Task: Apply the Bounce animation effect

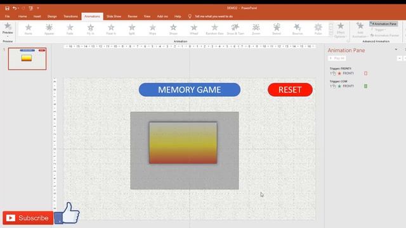Action: pyautogui.click(x=298, y=29)
